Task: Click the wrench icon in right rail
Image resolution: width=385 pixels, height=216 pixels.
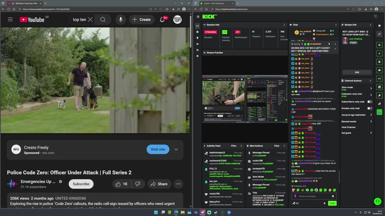Action: pyautogui.click(x=380, y=95)
